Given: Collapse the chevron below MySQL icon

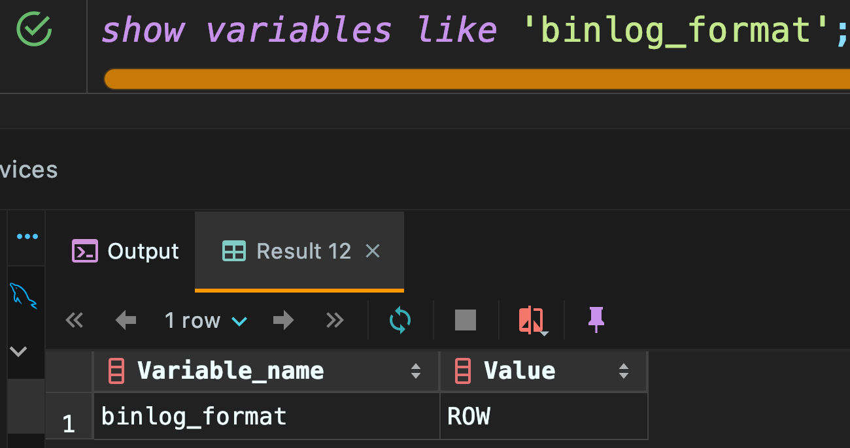Looking at the screenshot, I should tap(18, 351).
